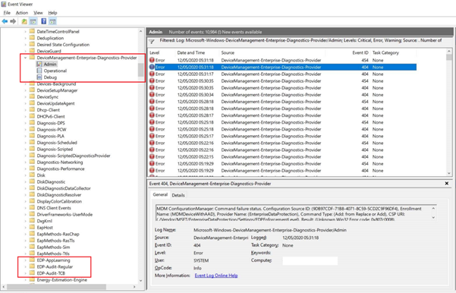Viewport: 456px width, 293px height.
Task: Sort by Task Category column header
Action: click(x=394, y=52)
